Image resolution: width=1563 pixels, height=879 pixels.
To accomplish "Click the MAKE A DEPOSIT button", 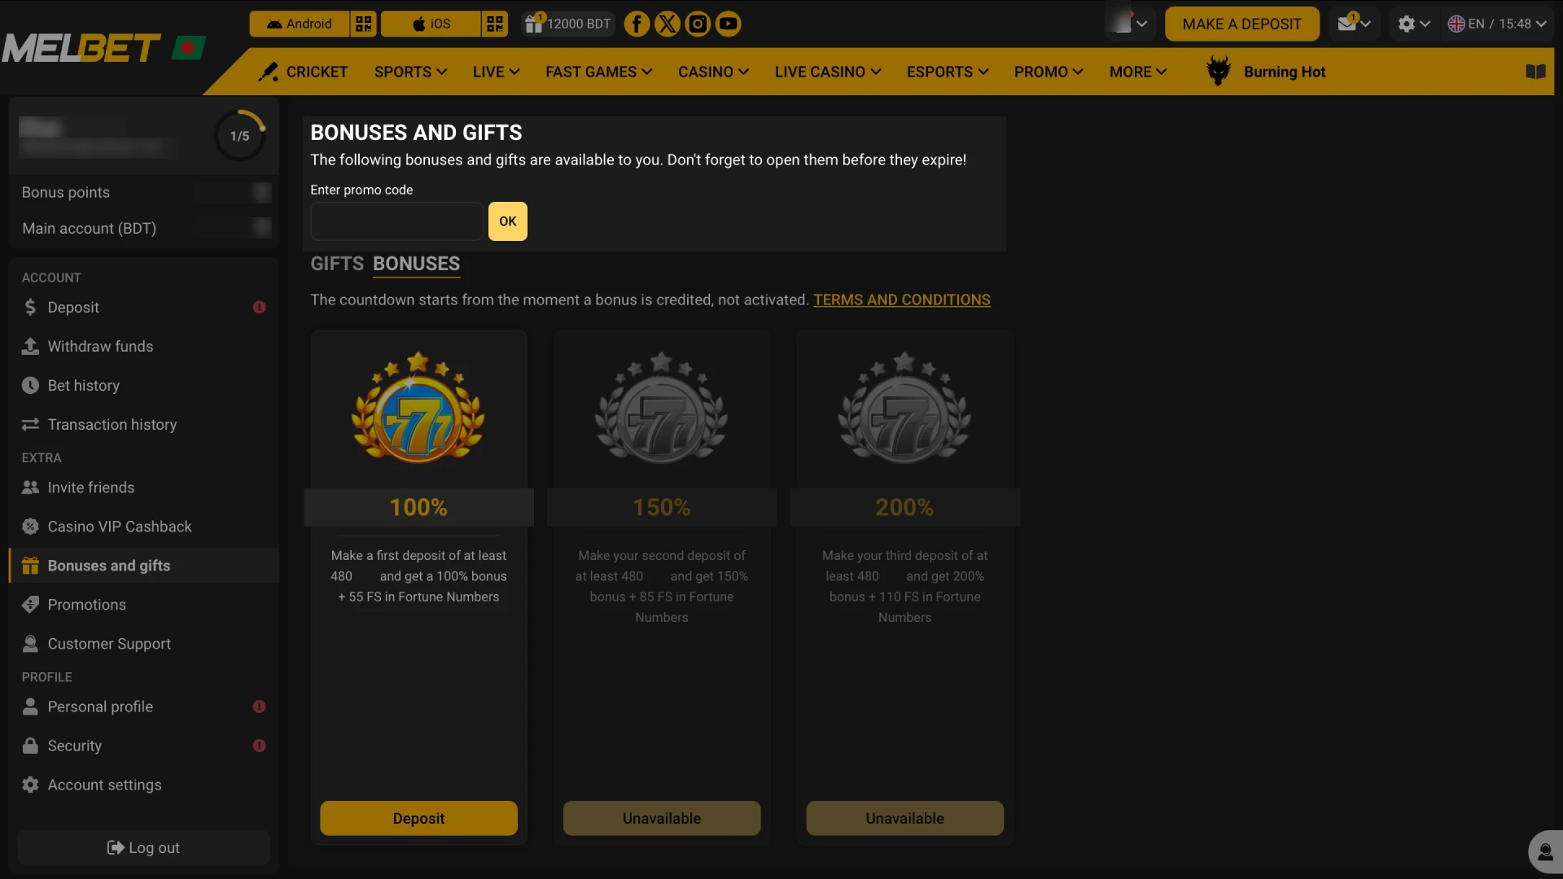I will tap(1241, 24).
